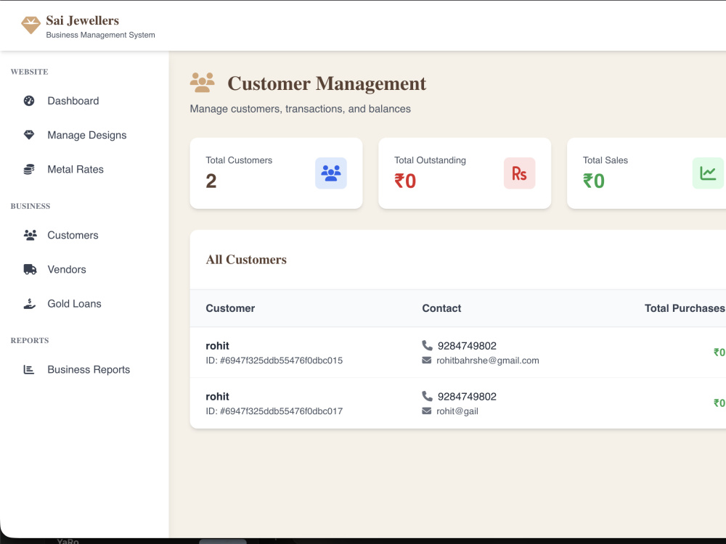Click the Vendors truck icon
726x544 pixels.
[30, 269]
